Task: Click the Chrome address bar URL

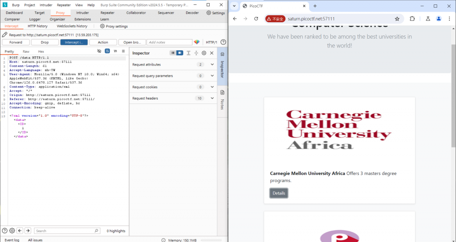Action: pos(311,19)
